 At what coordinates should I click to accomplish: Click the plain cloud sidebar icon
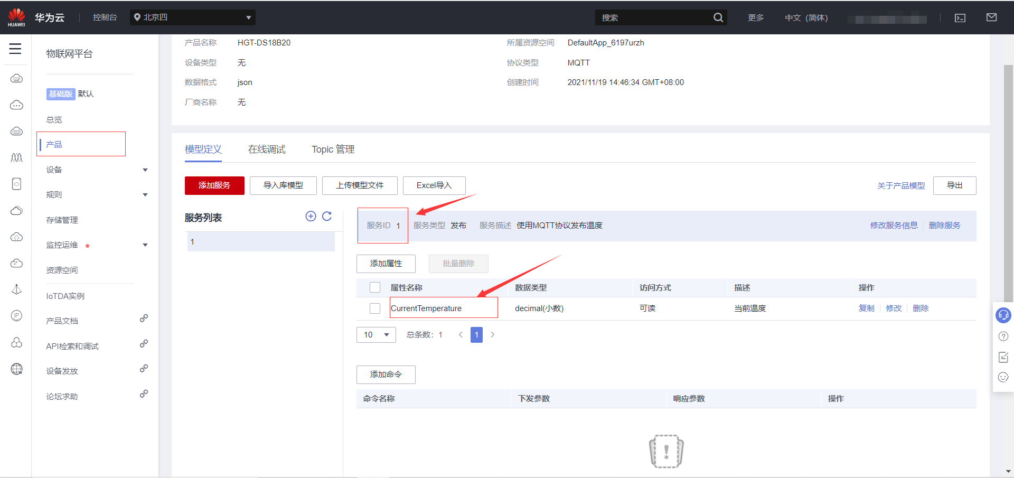tap(16, 211)
